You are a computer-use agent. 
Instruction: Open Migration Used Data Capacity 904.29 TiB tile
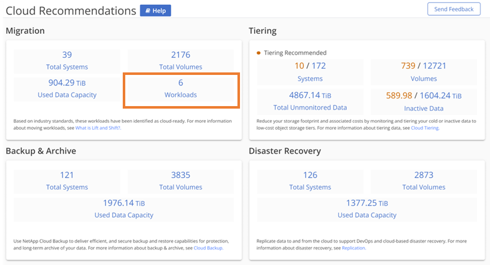[67, 89]
